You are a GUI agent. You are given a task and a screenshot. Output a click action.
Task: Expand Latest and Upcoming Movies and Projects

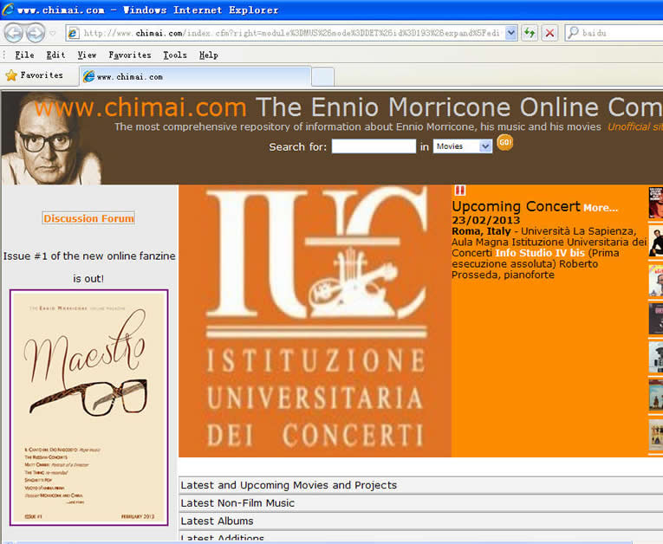tap(420, 485)
